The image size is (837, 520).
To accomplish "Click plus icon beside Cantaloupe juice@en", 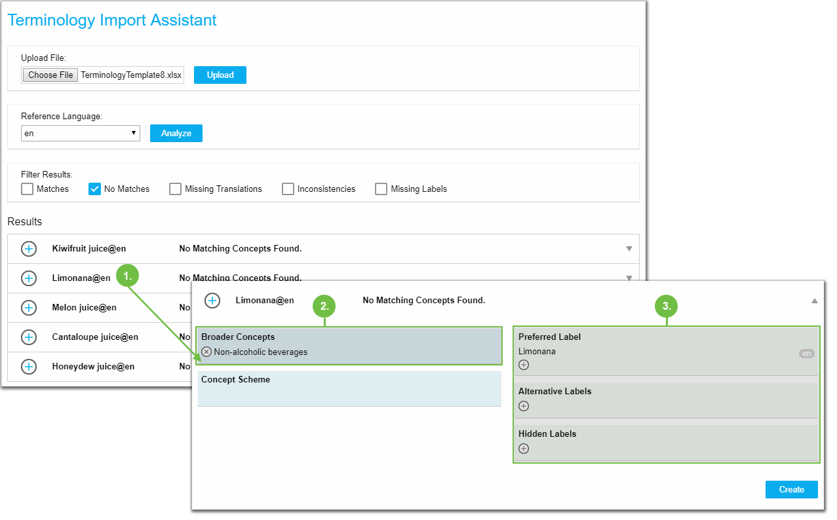I will tap(29, 337).
